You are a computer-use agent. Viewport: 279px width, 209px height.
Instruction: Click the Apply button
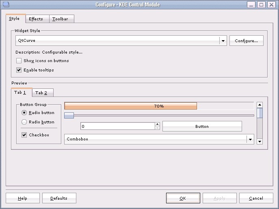(x=220, y=198)
